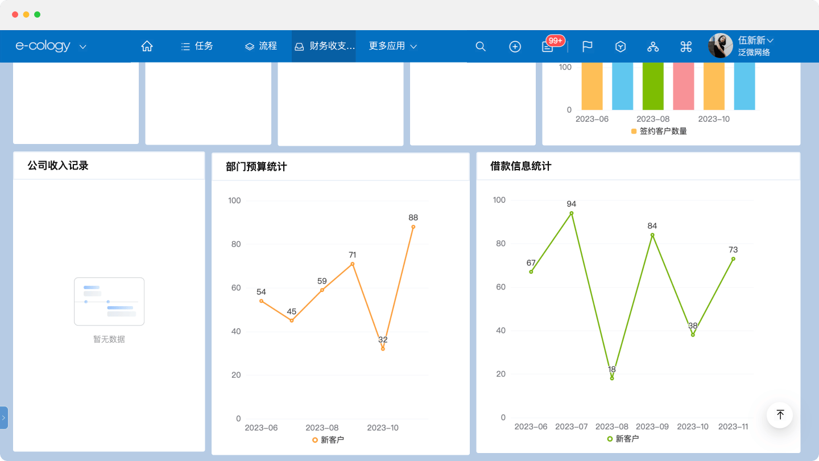The image size is (819, 461).
Task: Open the 任务 tasks menu
Action: tap(197, 46)
